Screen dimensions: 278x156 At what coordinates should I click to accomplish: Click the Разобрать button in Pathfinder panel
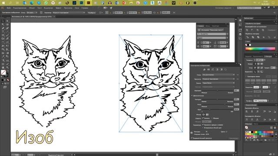[271, 30]
